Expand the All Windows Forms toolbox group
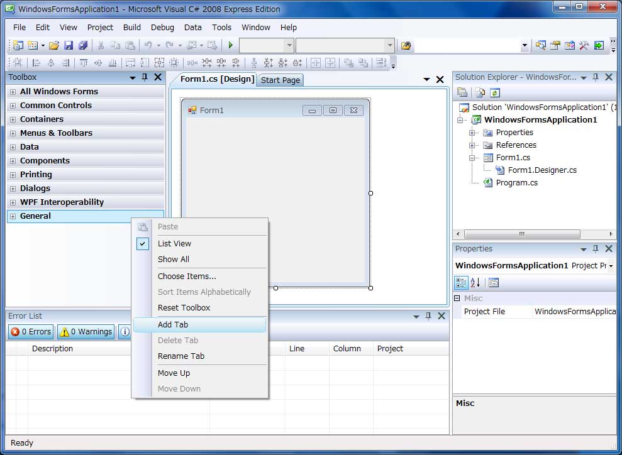Viewport: 622px width, 455px height. pyautogui.click(x=13, y=92)
